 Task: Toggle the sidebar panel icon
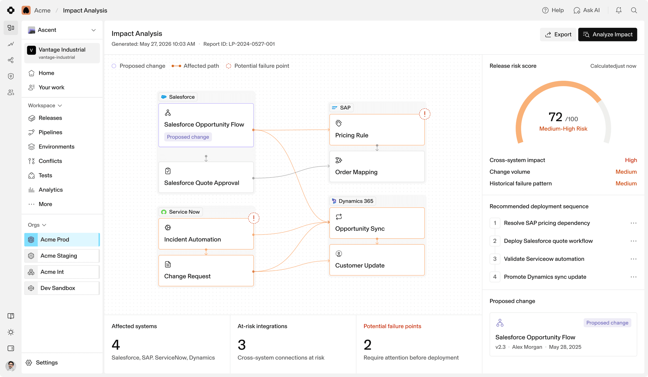pyautogui.click(x=11, y=348)
